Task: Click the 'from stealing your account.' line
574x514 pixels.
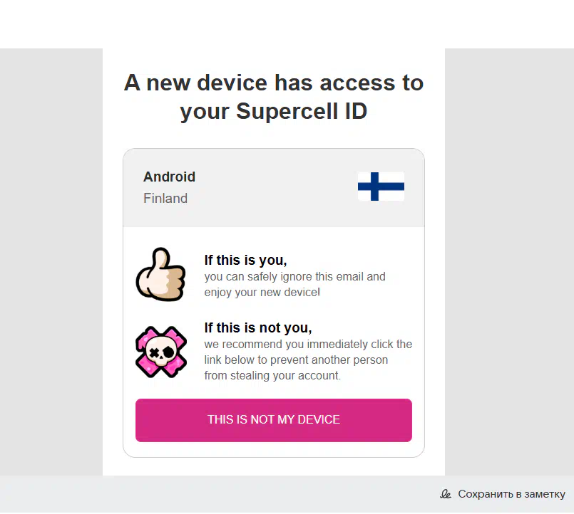Action: 272,376
